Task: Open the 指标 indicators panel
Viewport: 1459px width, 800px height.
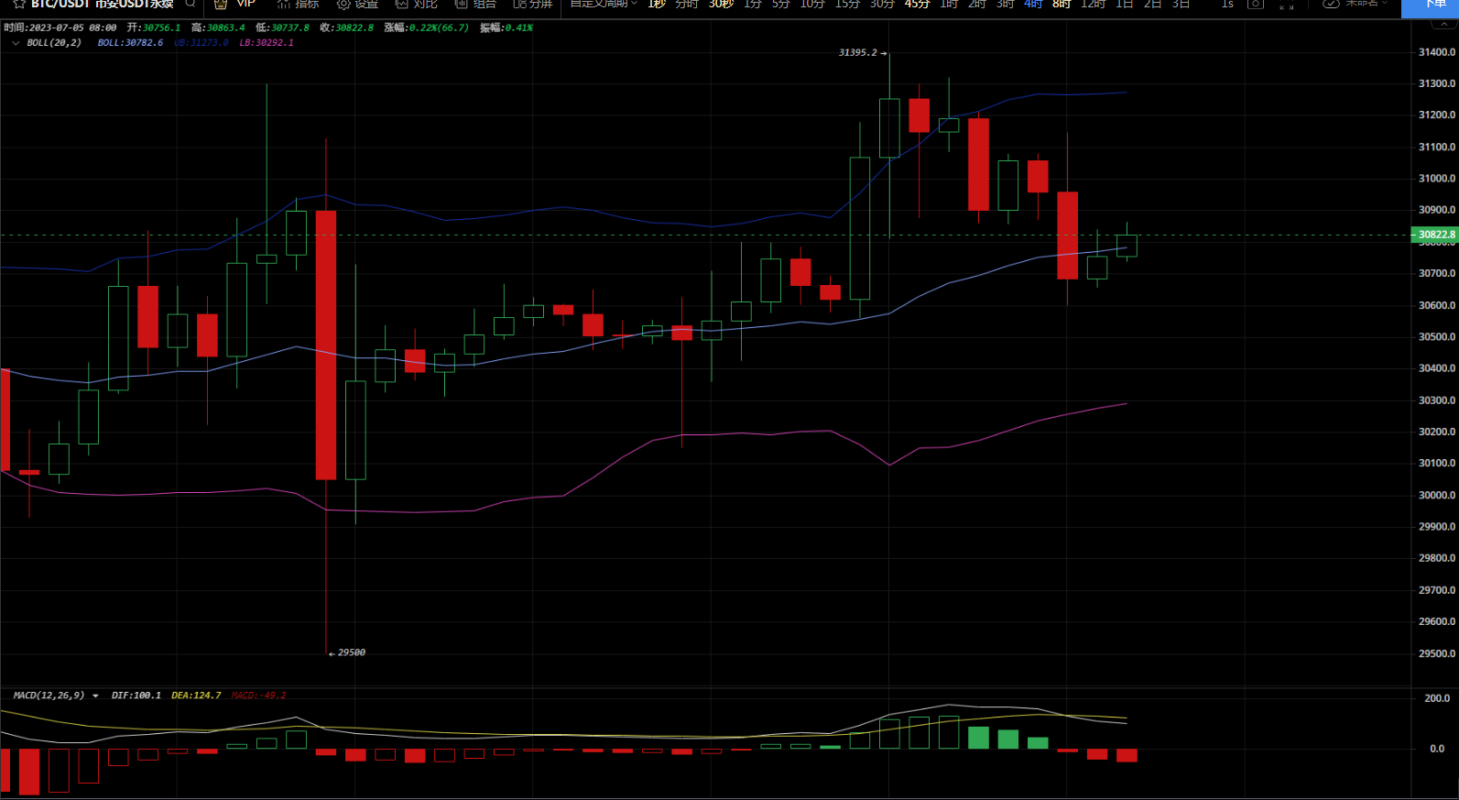Action: (298, 4)
